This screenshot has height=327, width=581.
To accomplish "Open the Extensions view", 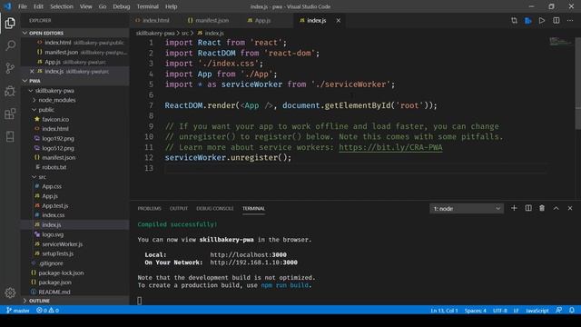I will coord(10,114).
